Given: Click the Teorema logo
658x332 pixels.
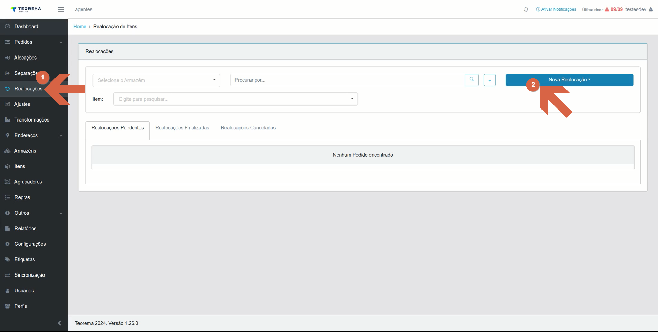Looking at the screenshot, I should click(x=26, y=9).
